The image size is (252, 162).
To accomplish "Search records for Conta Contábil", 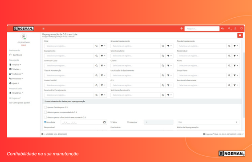I will tap(97, 85).
